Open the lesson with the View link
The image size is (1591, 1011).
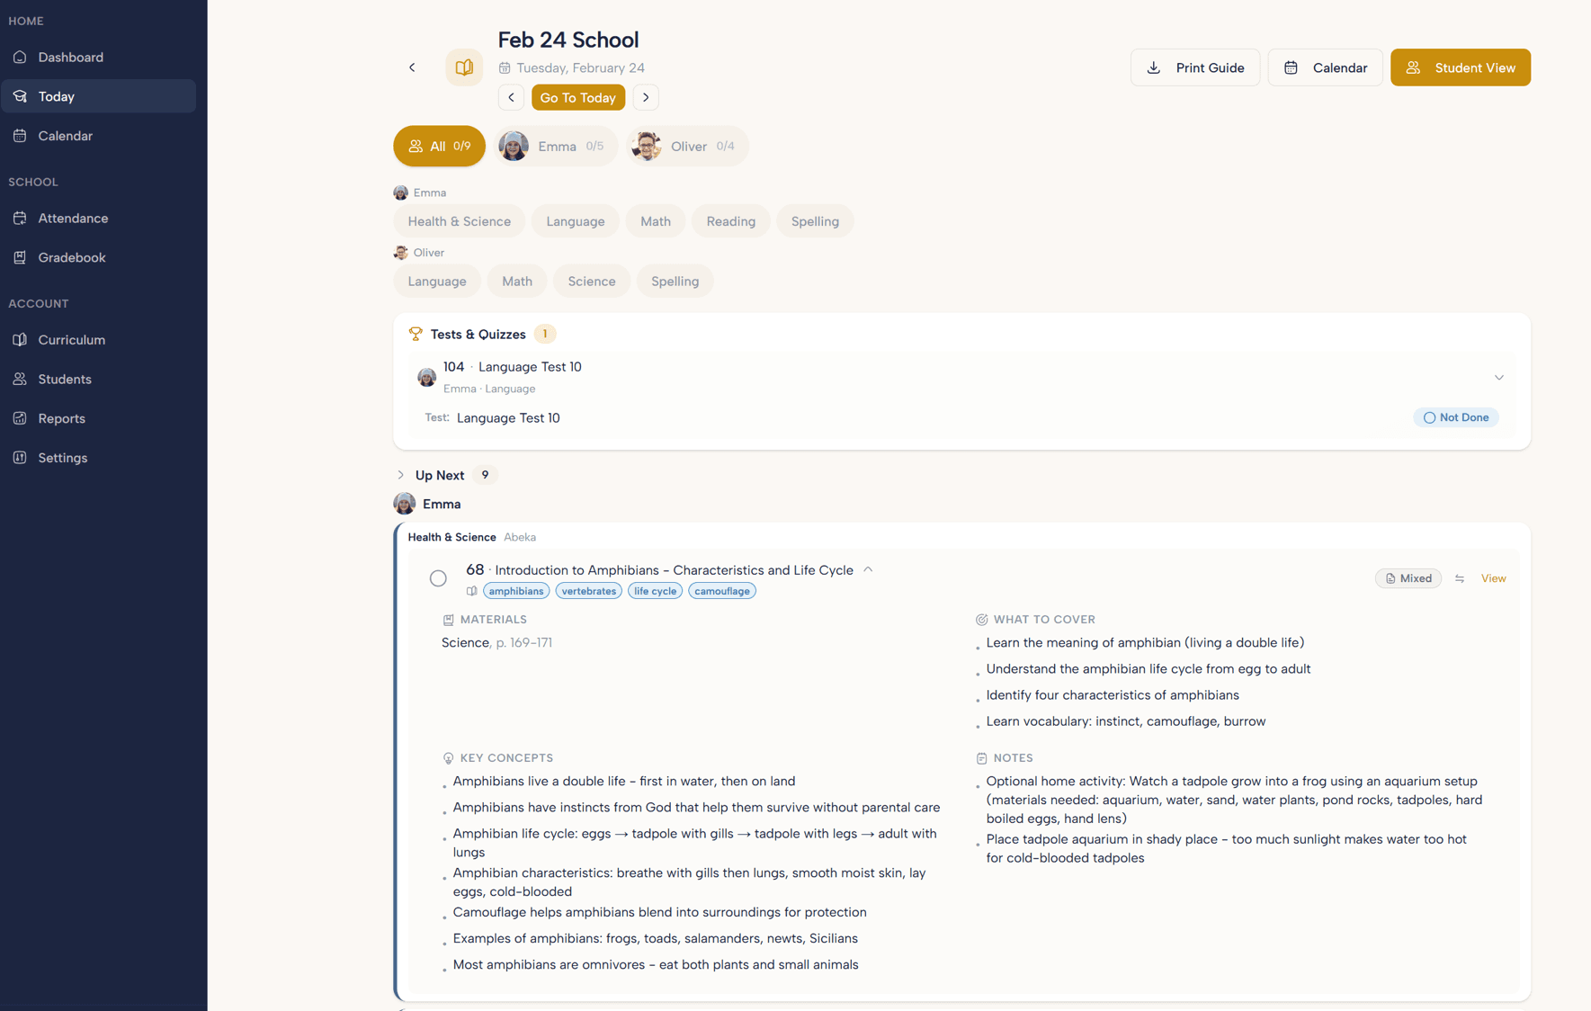point(1493,578)
